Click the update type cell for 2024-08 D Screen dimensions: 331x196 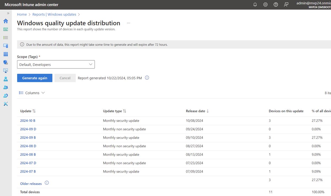point(124,146)
